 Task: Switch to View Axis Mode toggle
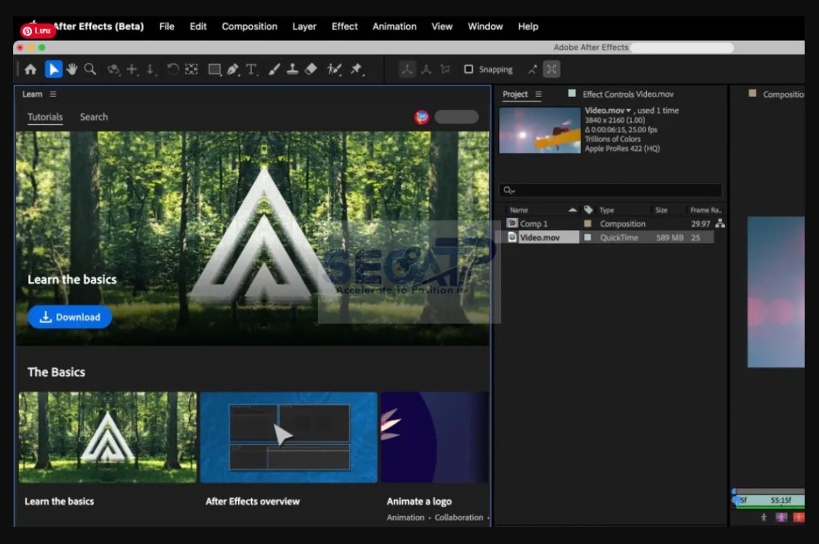click(x=444, y=68)
